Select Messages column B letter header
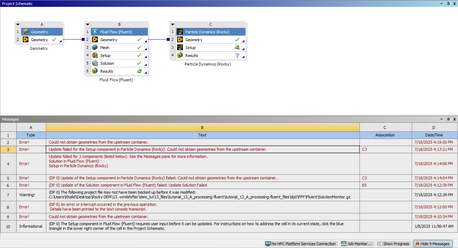This screenshot has height=248, width=458. [203, 127]
